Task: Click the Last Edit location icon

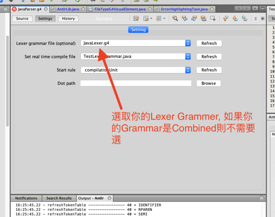Action: point(136,18)
